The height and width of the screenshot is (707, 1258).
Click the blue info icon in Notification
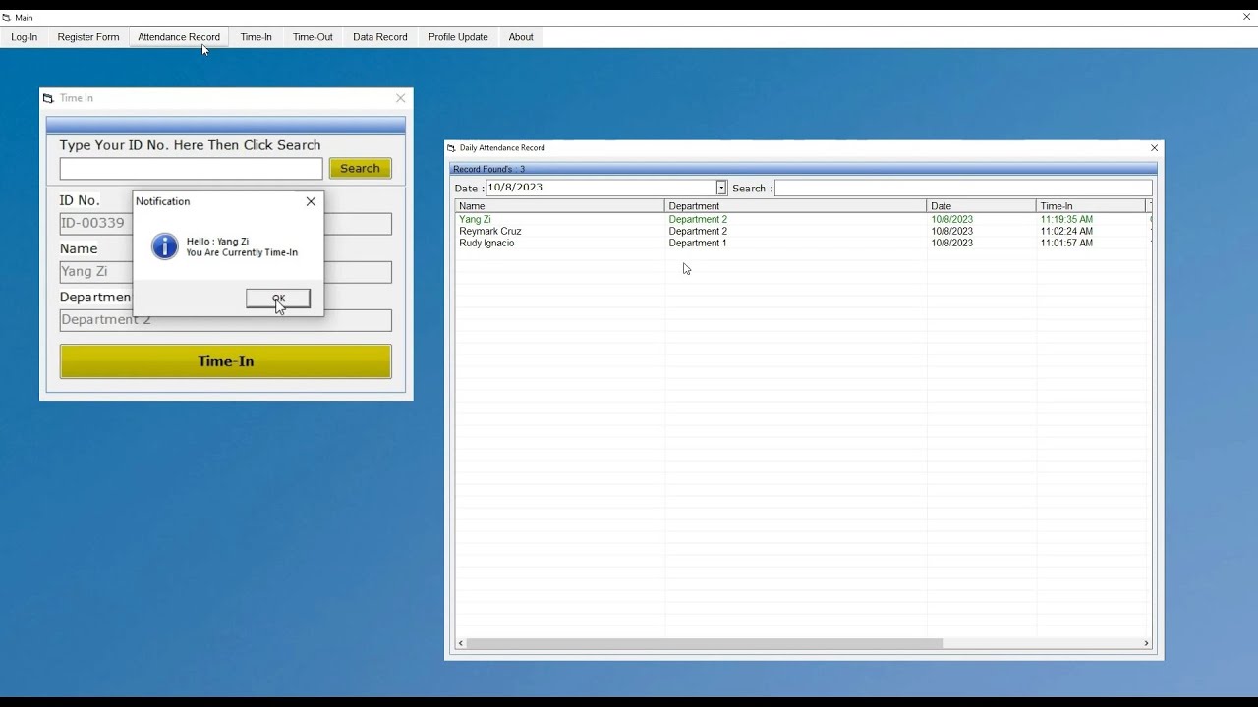(x=165, y=246)
